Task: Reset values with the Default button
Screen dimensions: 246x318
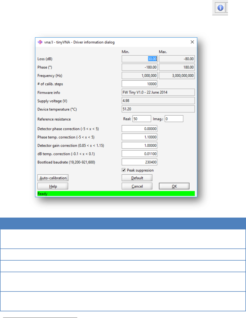Action: coord(137,178)
